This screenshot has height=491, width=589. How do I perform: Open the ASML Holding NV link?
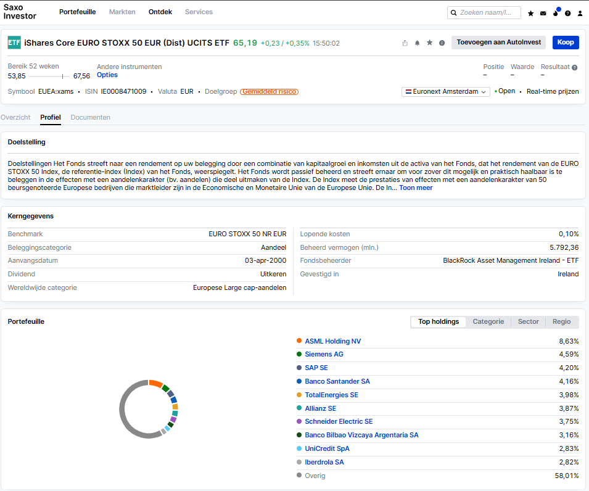coord(333,341)
